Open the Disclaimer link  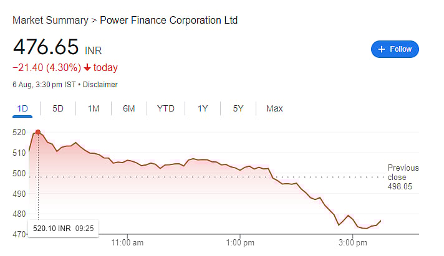pos(100,85)
